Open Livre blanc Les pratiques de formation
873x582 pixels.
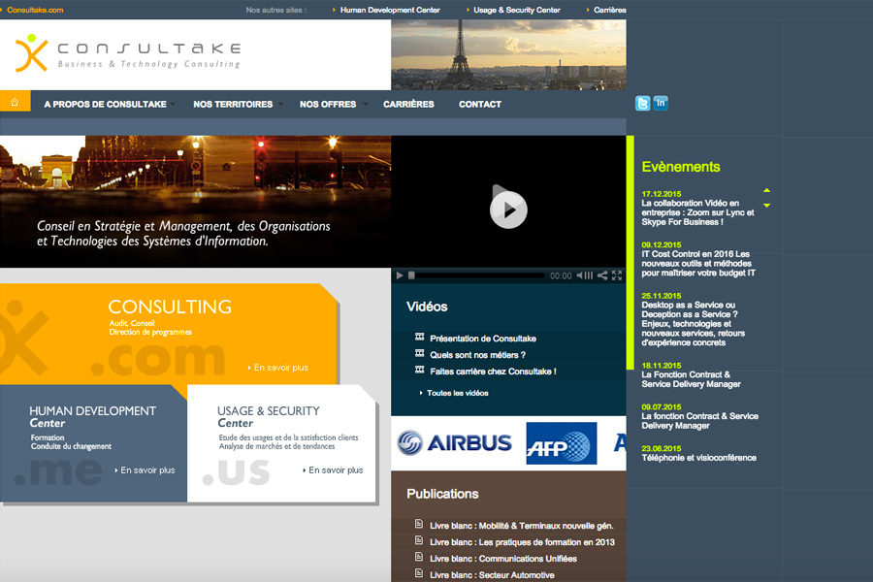click(x=522, y=542)
